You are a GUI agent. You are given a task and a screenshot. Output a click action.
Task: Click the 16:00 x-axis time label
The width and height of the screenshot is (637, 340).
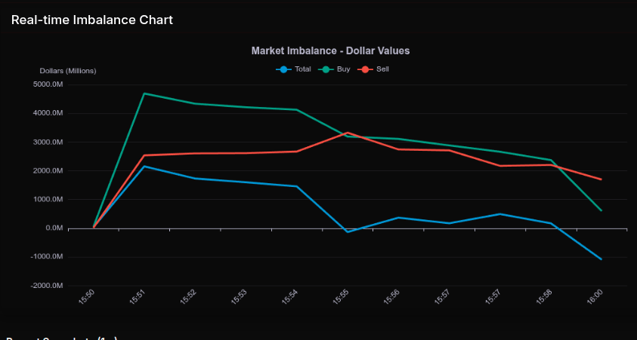(595, 298)
